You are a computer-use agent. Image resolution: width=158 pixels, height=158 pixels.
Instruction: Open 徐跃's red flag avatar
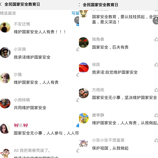pyautogui.click(x=84, y=68)
